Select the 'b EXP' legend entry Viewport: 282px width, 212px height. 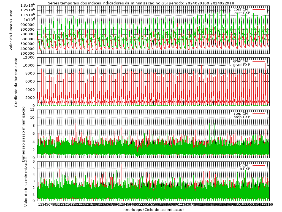[x=244, y=169]
